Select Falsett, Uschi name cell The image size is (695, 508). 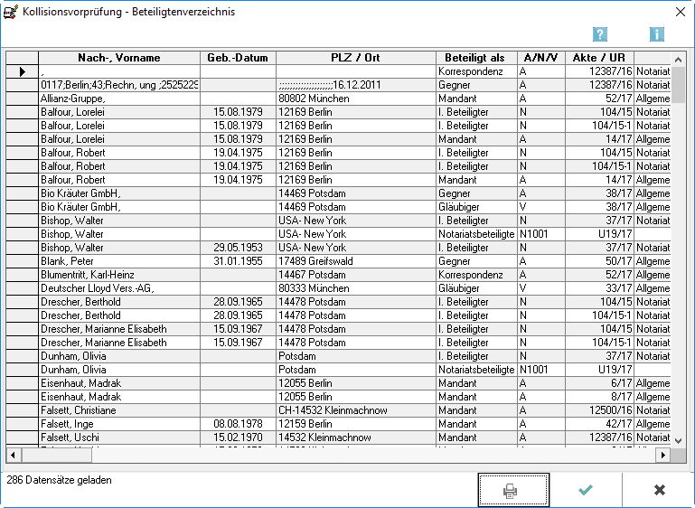pos(119,437)
